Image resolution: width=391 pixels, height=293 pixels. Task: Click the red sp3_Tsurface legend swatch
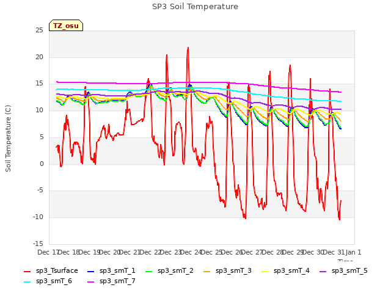point(27,271)
